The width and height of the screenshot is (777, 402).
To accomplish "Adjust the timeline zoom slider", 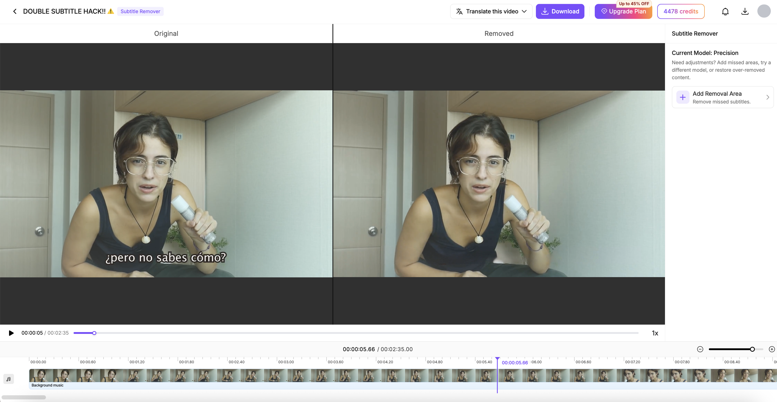I will click(736, 349).
